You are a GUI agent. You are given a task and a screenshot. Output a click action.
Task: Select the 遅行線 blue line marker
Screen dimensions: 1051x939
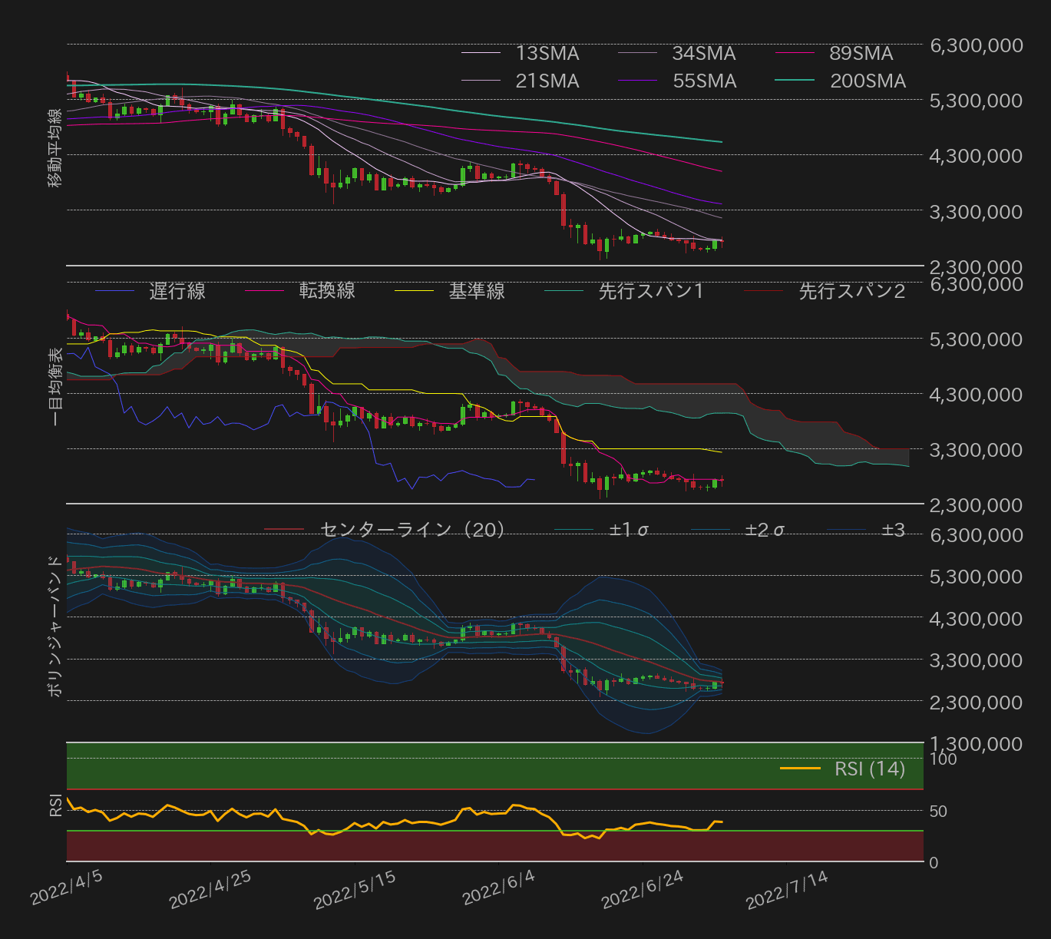click(115, 292)
